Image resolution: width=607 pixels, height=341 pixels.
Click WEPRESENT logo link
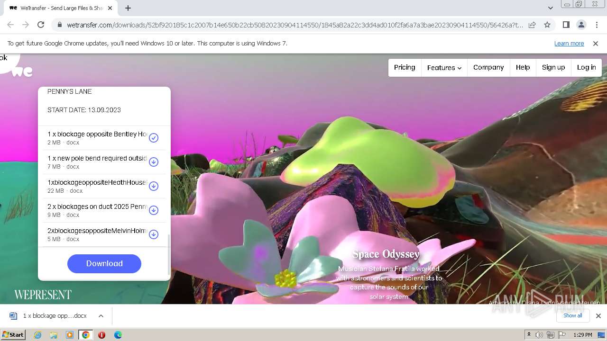point(43,295)
